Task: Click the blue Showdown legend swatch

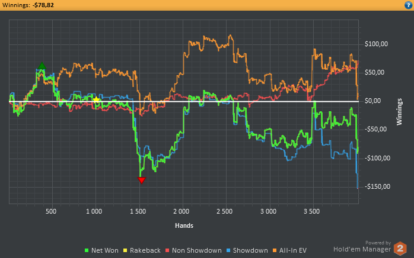Action: coord(228,250)
